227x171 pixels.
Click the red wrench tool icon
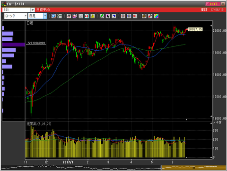tap(150, 16)
